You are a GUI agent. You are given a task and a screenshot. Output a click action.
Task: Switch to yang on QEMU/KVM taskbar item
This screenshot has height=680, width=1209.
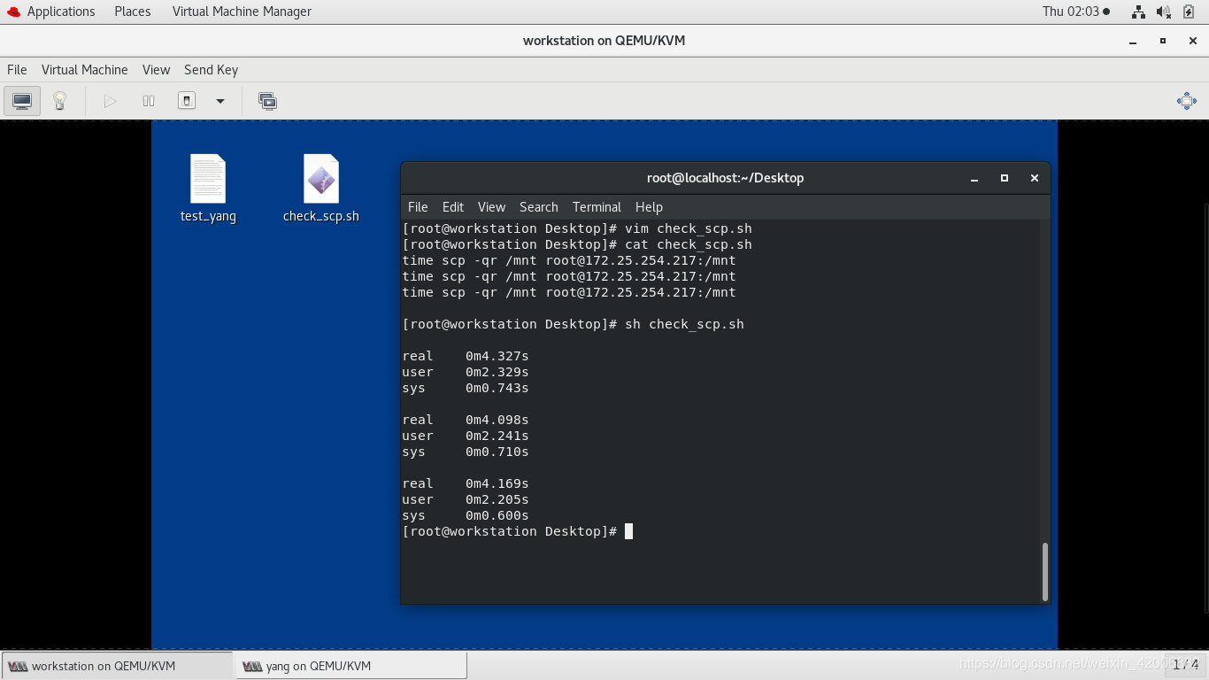[350, 666]
